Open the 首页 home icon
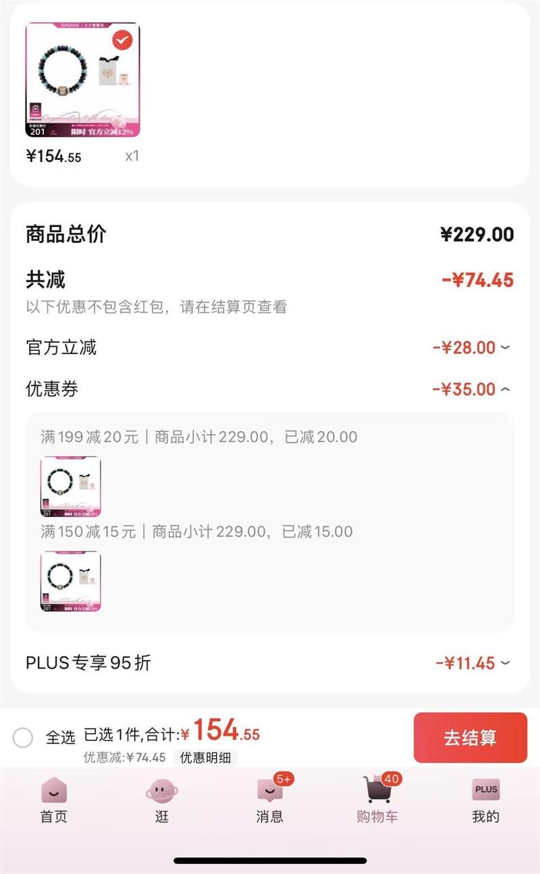 pyautogui.click(x=54, y=790)
